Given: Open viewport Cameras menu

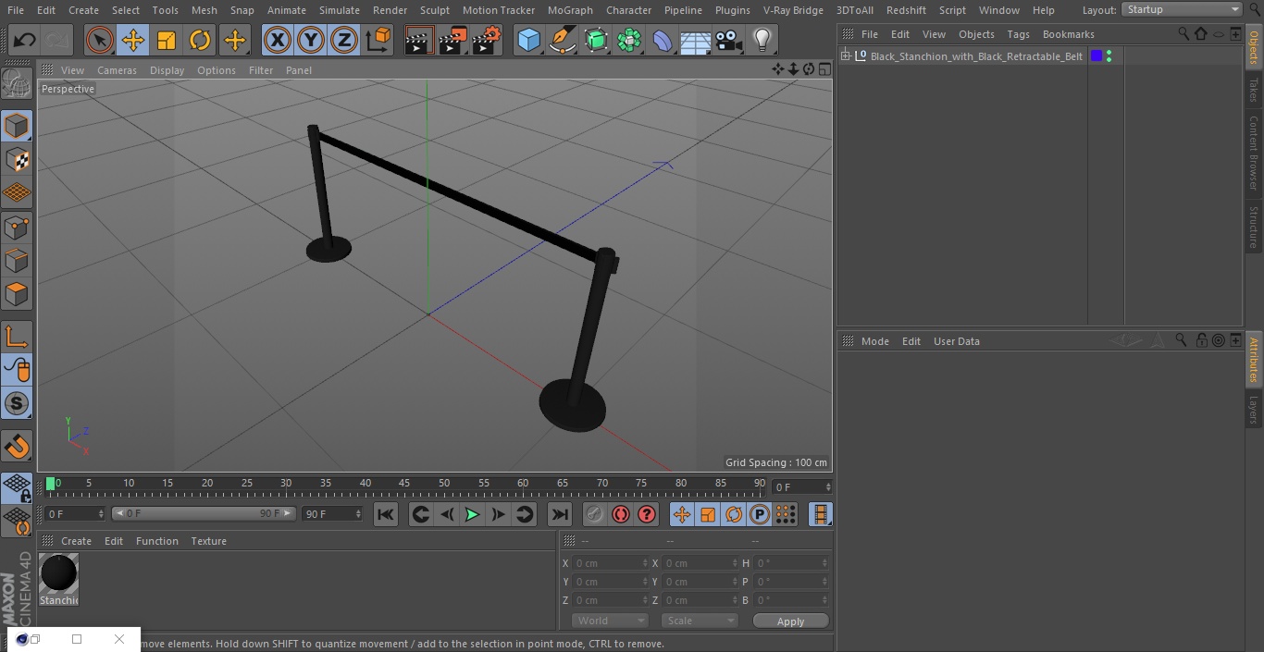Looking at the screenshot, I should click(x=117, y=70).
